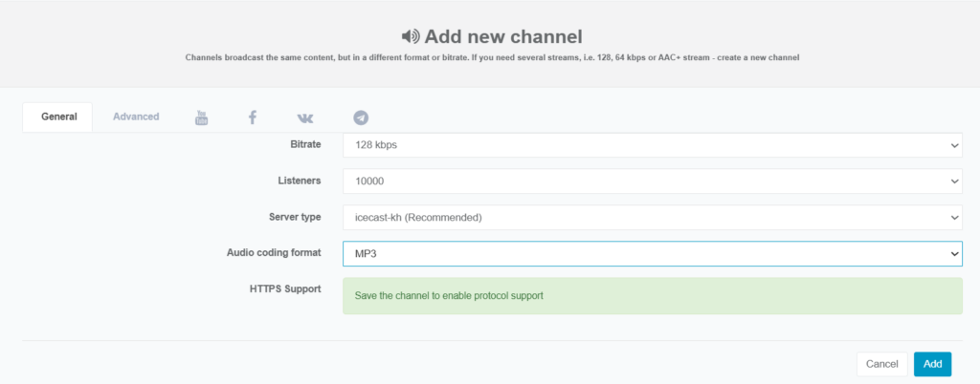Open the Audio coding format MP3 dropdown
The height and width of the screenshot is (384, 980).
(652, 253)
